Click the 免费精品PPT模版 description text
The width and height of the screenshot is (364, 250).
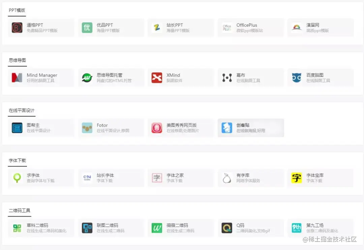(x=42, y=30)
